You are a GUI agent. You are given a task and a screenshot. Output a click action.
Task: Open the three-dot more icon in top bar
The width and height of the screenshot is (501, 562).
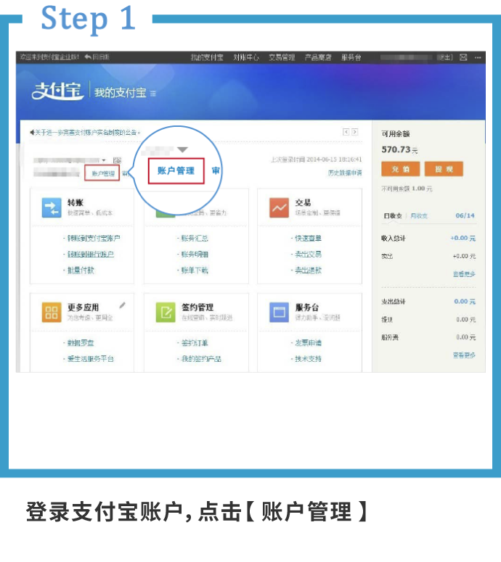pyautogui.click(x=478, y=57)
